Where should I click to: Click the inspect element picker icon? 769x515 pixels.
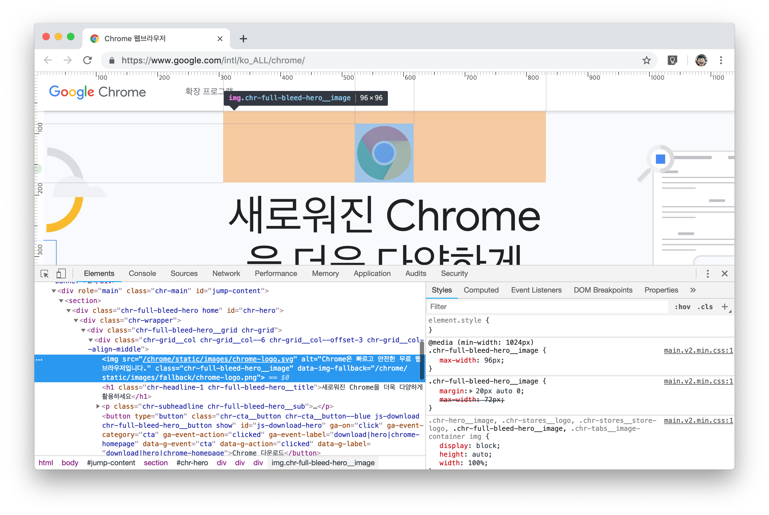point(44,273)
